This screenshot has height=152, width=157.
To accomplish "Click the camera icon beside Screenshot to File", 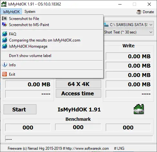I will coord(5,18).
